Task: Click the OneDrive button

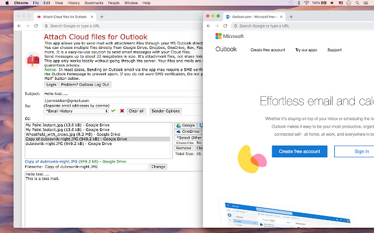Action: point(188,132)
